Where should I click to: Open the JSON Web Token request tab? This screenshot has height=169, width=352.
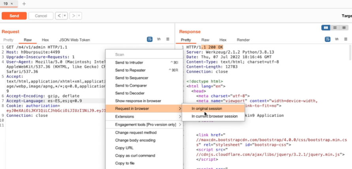[75, 40]
